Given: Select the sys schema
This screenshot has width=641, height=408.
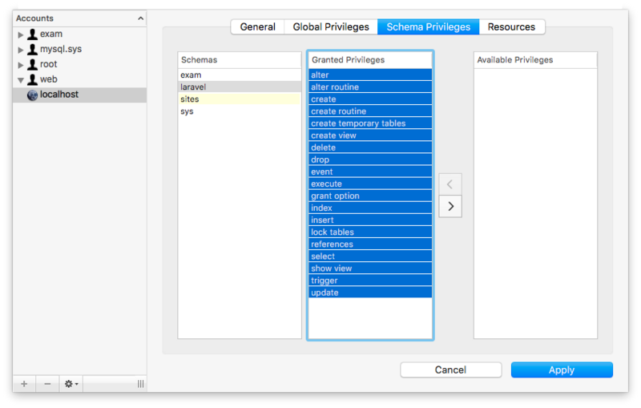Looking at the screenshot, I should tap(240, 111).
